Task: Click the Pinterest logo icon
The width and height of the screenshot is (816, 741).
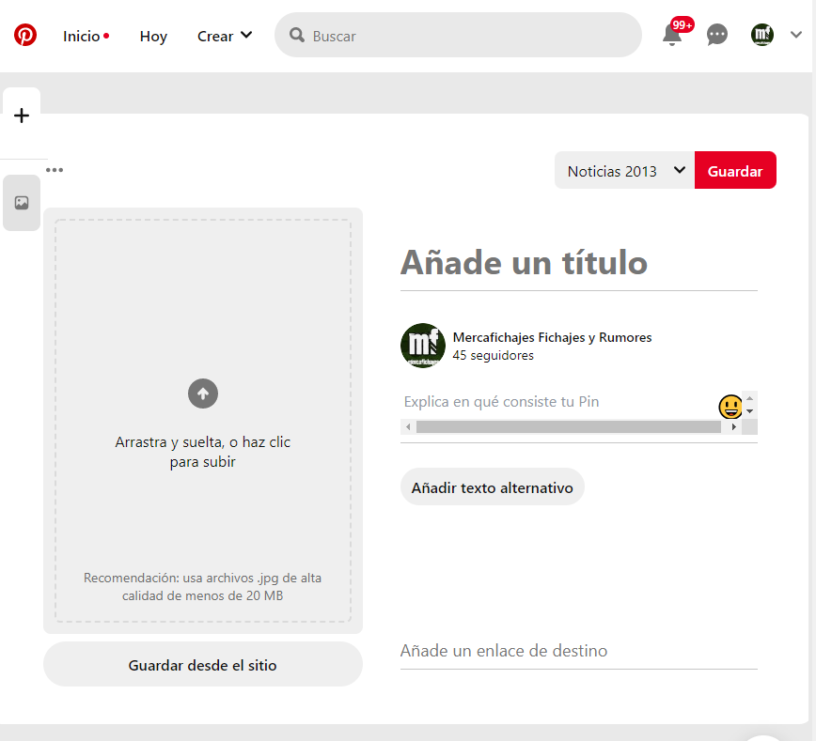Action: click(25, 36)
